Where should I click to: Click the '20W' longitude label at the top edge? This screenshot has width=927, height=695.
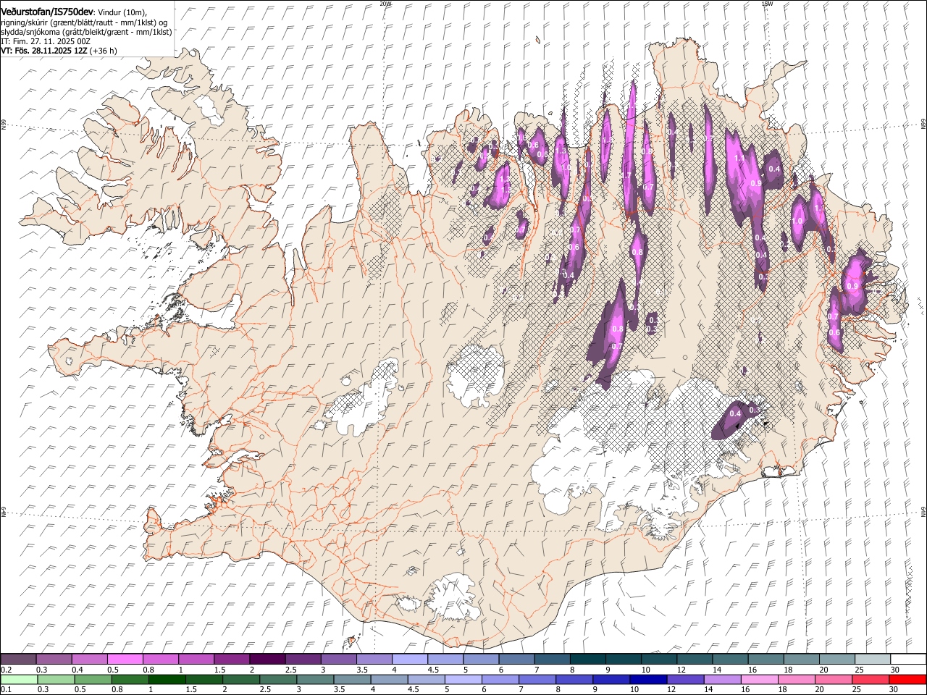[385, 4]
